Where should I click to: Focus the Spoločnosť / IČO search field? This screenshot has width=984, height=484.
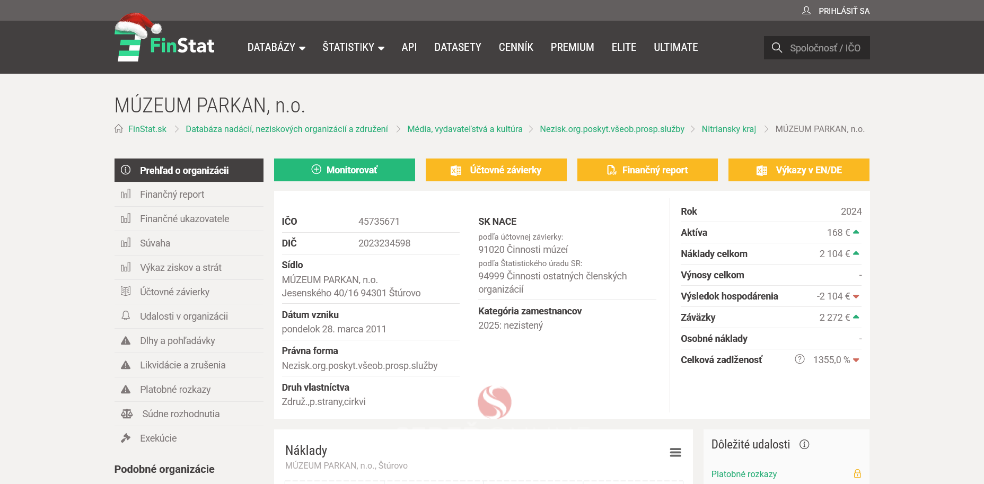(825, 48)
